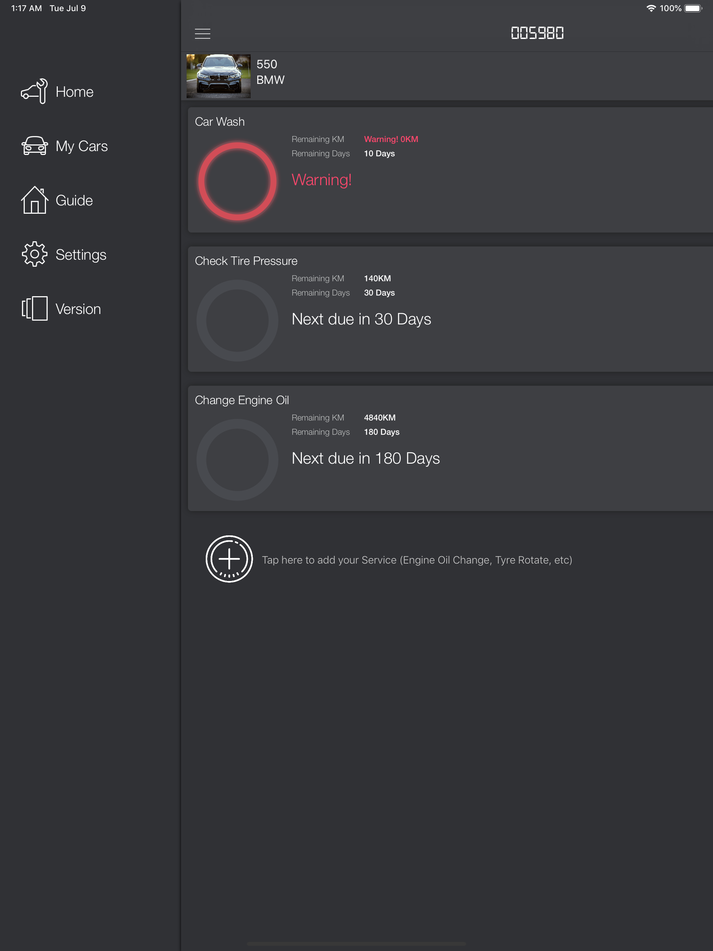This screenshot has width=713, height=951.
Task: Open the BMW car thumbnail photo
Action: (218, 76)
